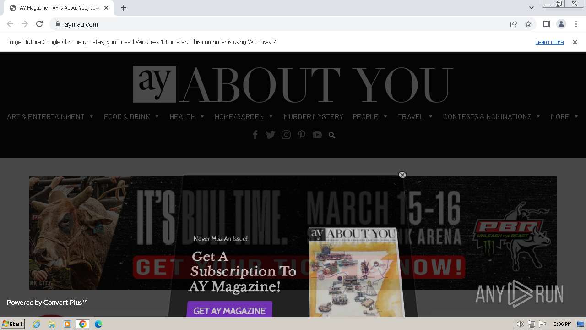Open File Explorer from taskbar
Viewport: 586px width, 330px height.
[52, 324]
